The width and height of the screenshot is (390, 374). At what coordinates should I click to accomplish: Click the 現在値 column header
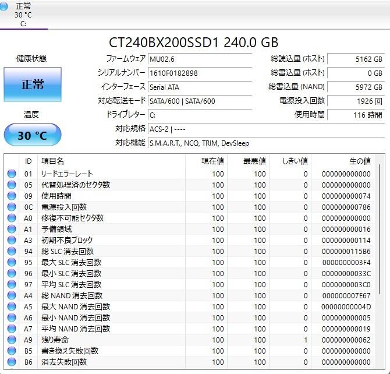[x=206, y=161]
